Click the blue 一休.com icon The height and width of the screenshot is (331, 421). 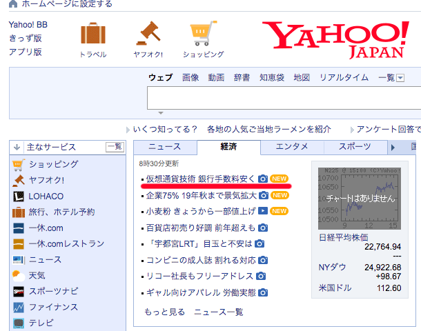(19, 228)
